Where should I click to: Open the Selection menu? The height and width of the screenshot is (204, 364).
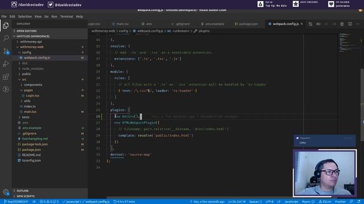point(25,16)
